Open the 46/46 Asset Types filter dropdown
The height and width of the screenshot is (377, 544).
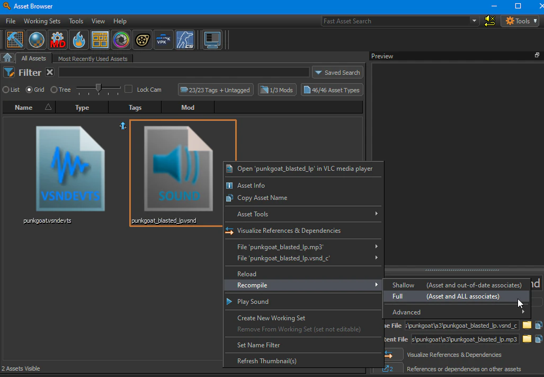click(332, 90)
